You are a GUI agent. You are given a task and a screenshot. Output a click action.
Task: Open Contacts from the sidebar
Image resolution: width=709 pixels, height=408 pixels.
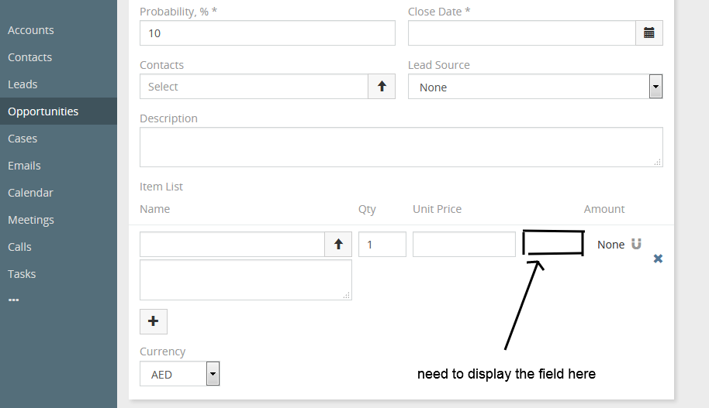click(30, 57)
